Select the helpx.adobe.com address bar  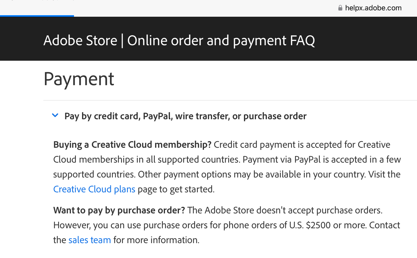373,8
